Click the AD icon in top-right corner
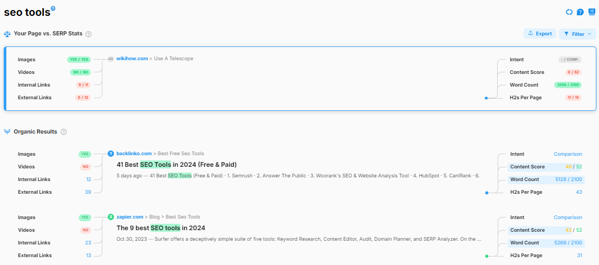This screenshot has width=599, height=265. click(591, 12)
